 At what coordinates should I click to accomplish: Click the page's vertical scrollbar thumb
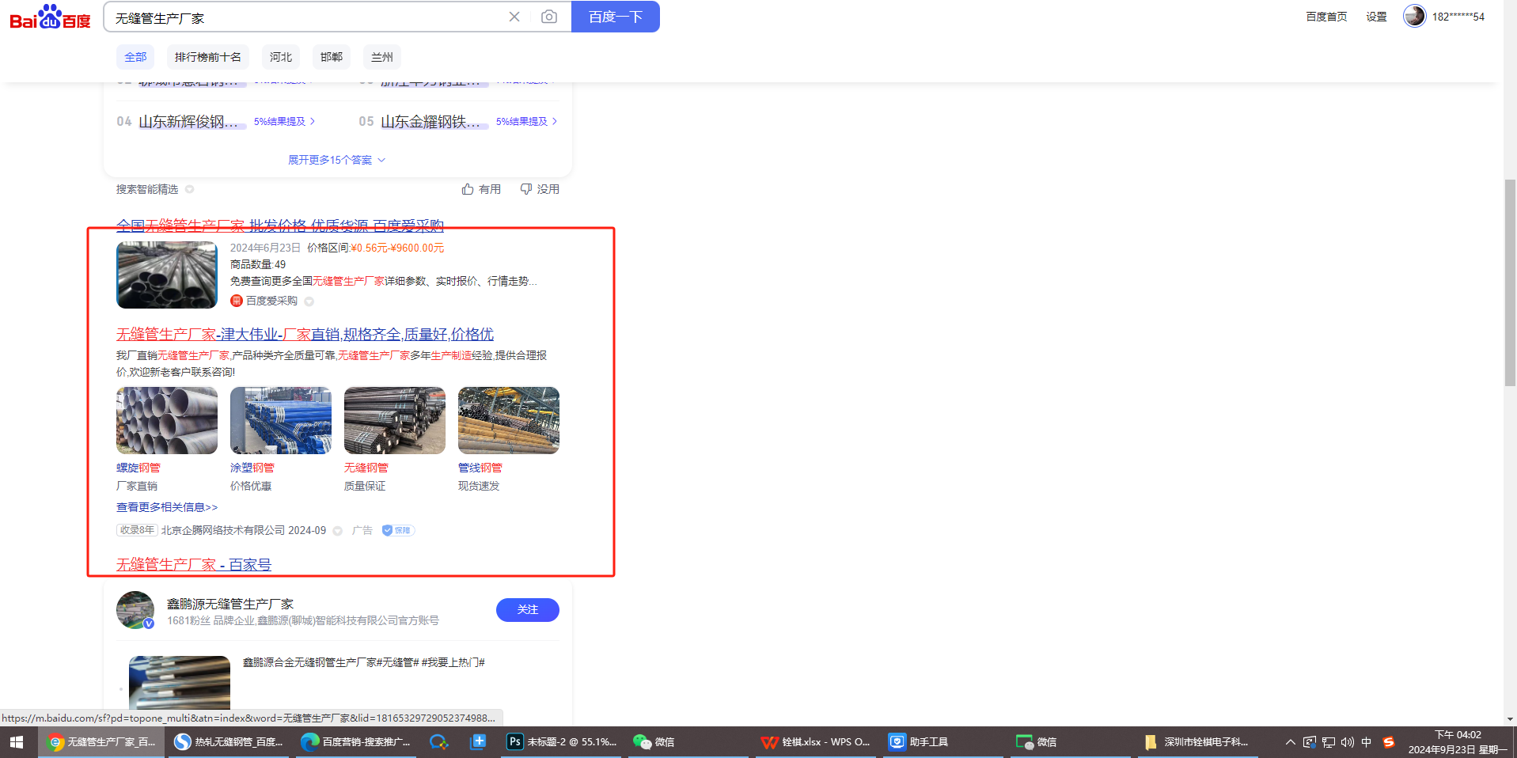(1510, 283)
